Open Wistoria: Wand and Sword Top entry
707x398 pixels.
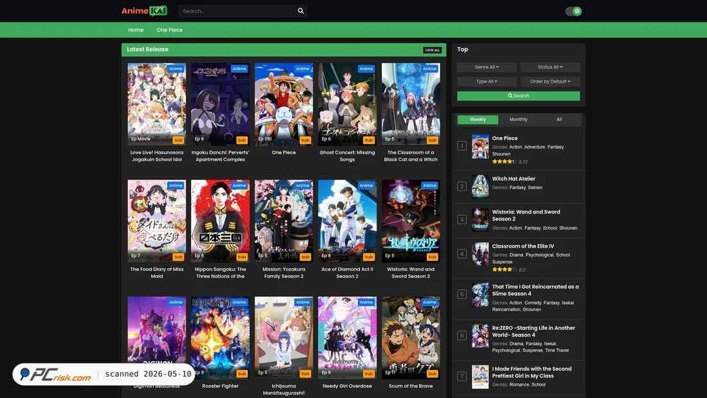pos(526,215)
